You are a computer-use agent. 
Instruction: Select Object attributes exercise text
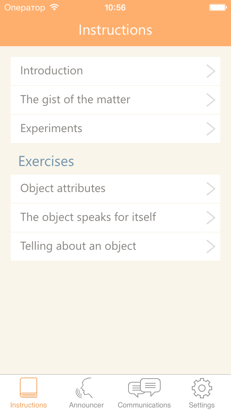click(63, 188)
